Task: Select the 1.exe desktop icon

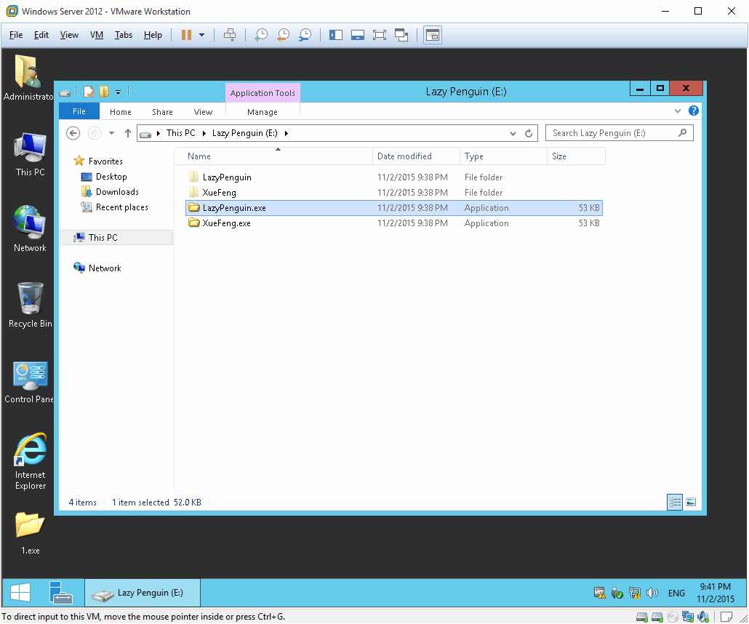Action: click(x=30, y=533)
